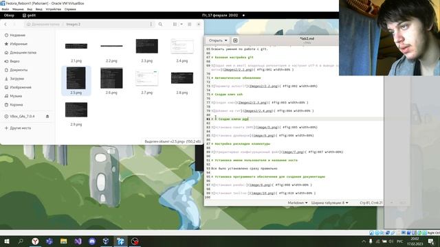Viewport: 440px width, 247px height.
Task: Open Discord from the taskbar
Action: pyautogui.click(x=92, y=242)
